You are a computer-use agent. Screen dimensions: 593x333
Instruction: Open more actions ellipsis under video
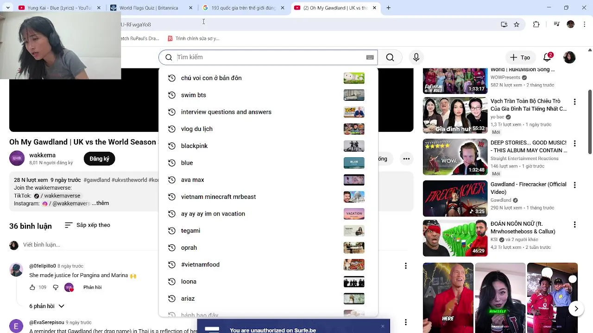click(406, 159)
